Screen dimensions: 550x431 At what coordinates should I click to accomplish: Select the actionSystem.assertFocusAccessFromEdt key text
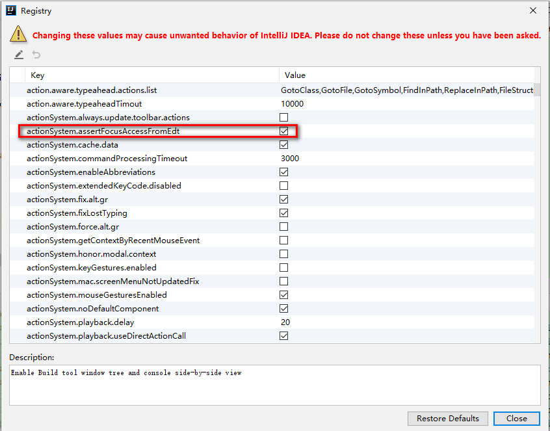(103, 131)
